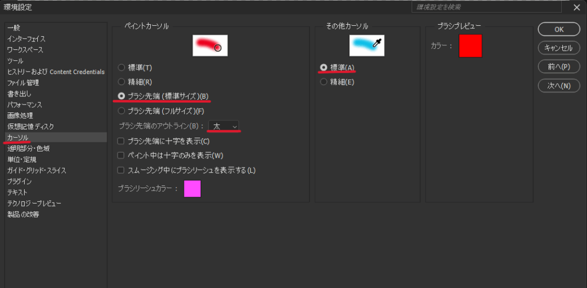
Task: Open the インターフェイス preferences category
Action: (x=26, y=39)
